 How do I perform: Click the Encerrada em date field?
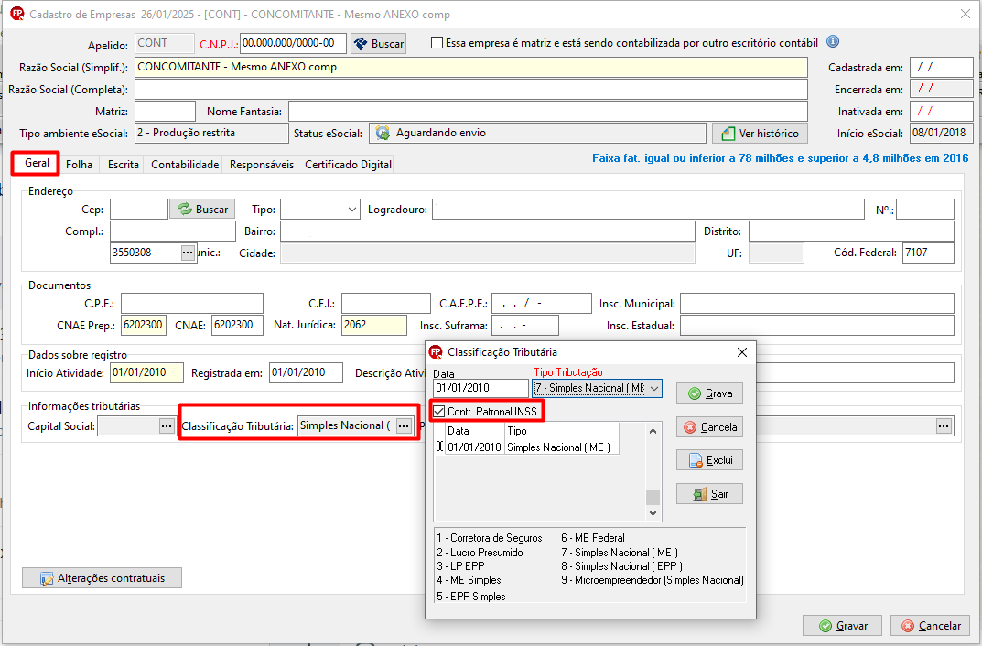click(x=942, y=89)
